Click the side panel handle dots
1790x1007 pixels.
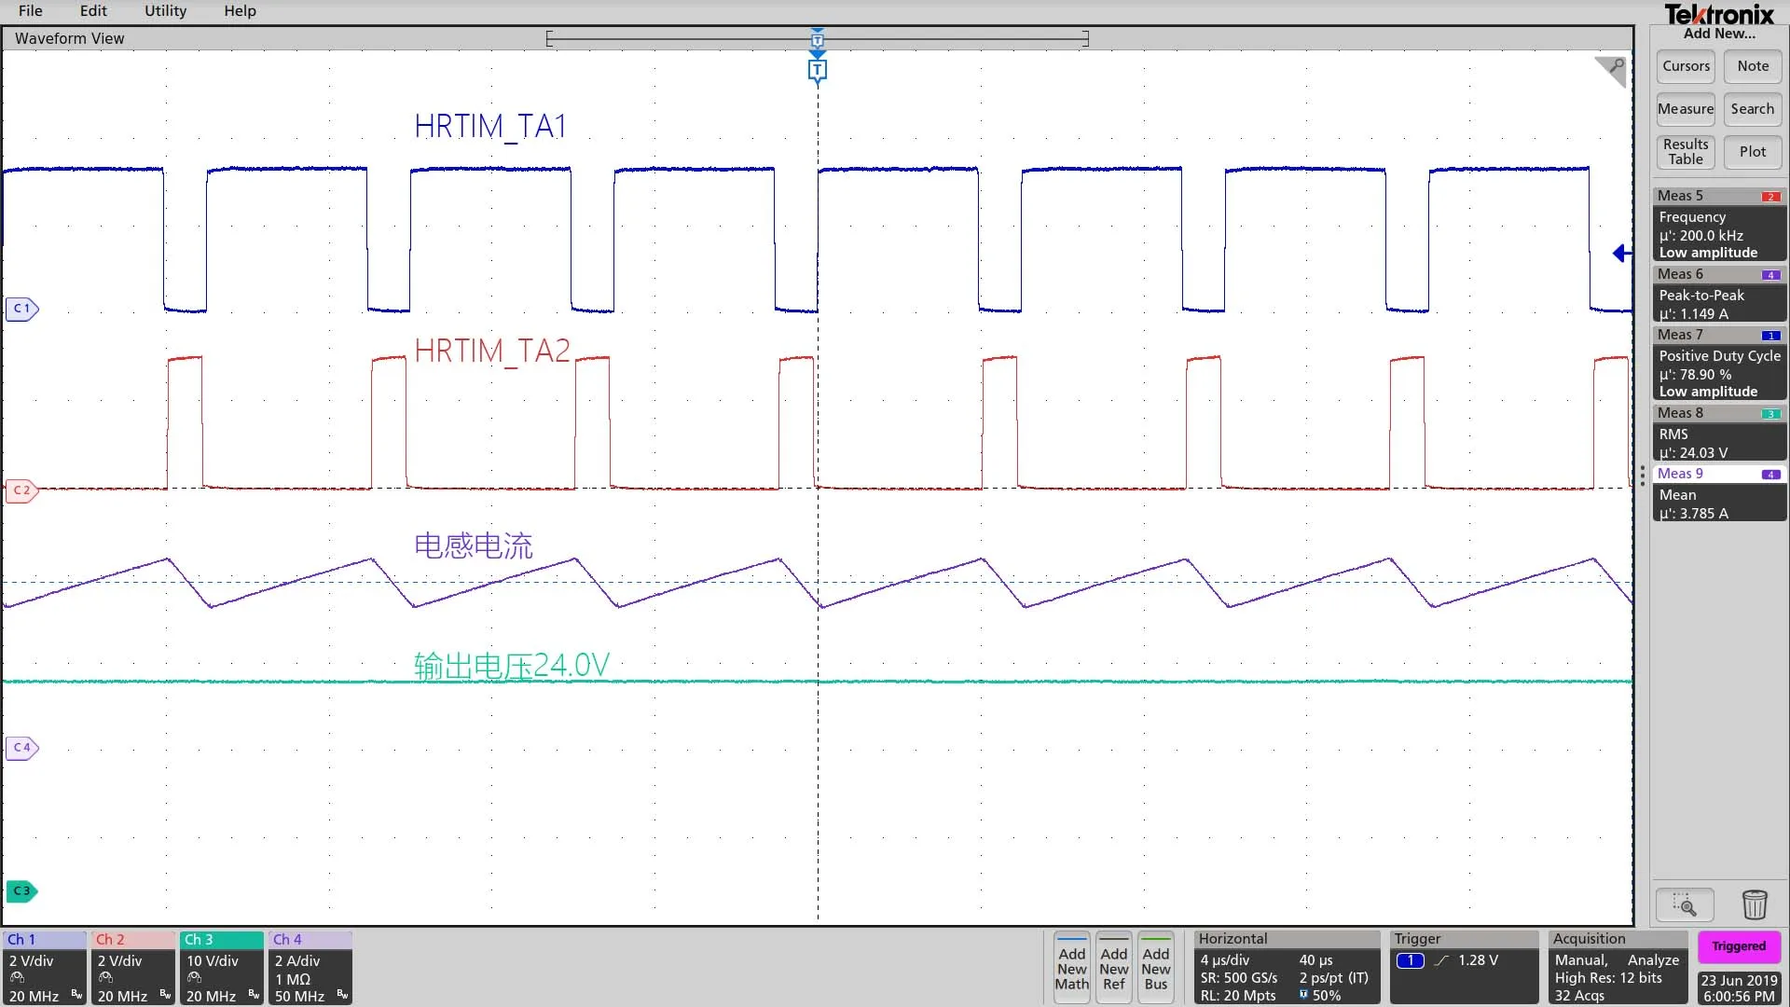1642,476
